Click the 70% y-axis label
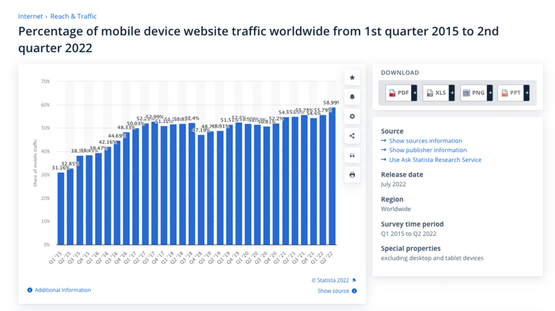The image size is (555, 311). click(x=45, y=81)
